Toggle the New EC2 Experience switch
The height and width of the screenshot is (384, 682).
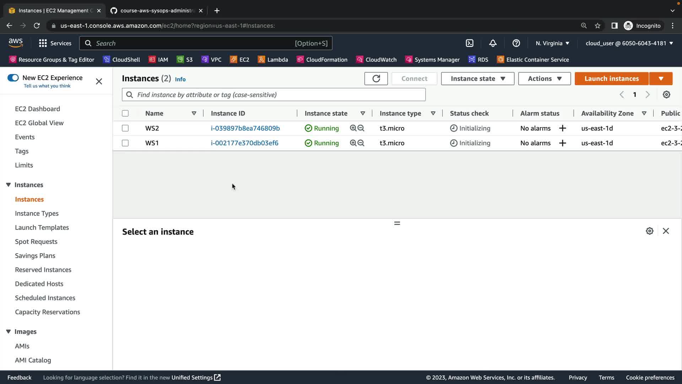coord(13,78)
